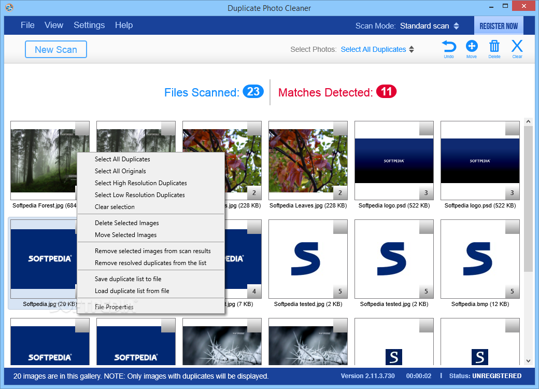Tick checkbox on rightmost Softpedia logo.psd thumbnail

point(512,128)
